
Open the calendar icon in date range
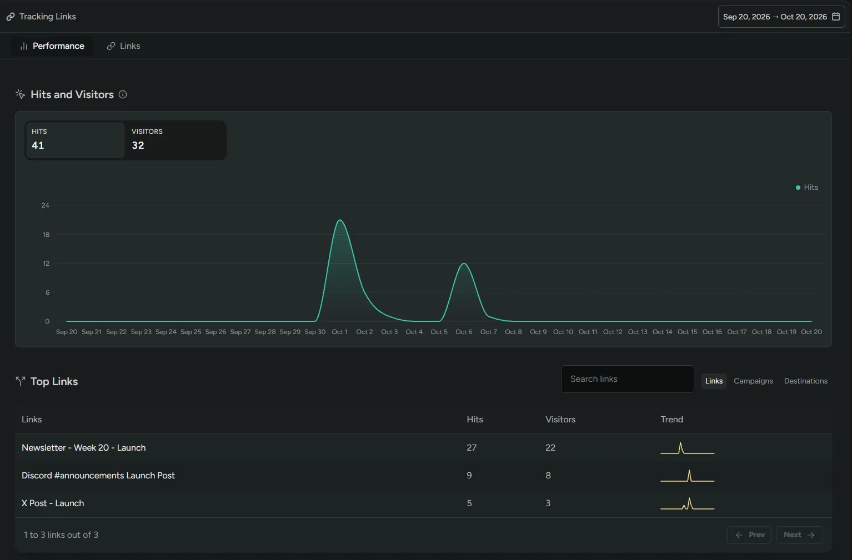(x=836, y=17)
